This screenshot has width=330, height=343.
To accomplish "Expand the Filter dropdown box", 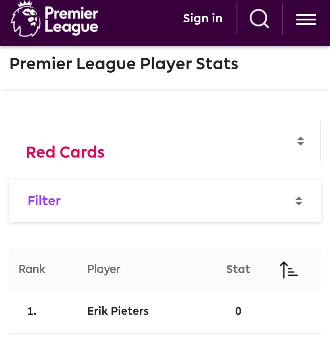I will pos(165,201).
